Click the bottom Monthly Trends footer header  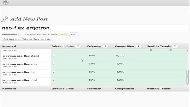tap(159, 89)
